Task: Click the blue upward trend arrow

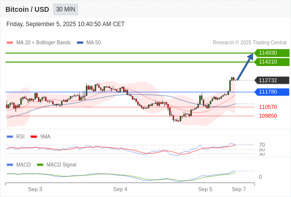Action: [245, 66]
